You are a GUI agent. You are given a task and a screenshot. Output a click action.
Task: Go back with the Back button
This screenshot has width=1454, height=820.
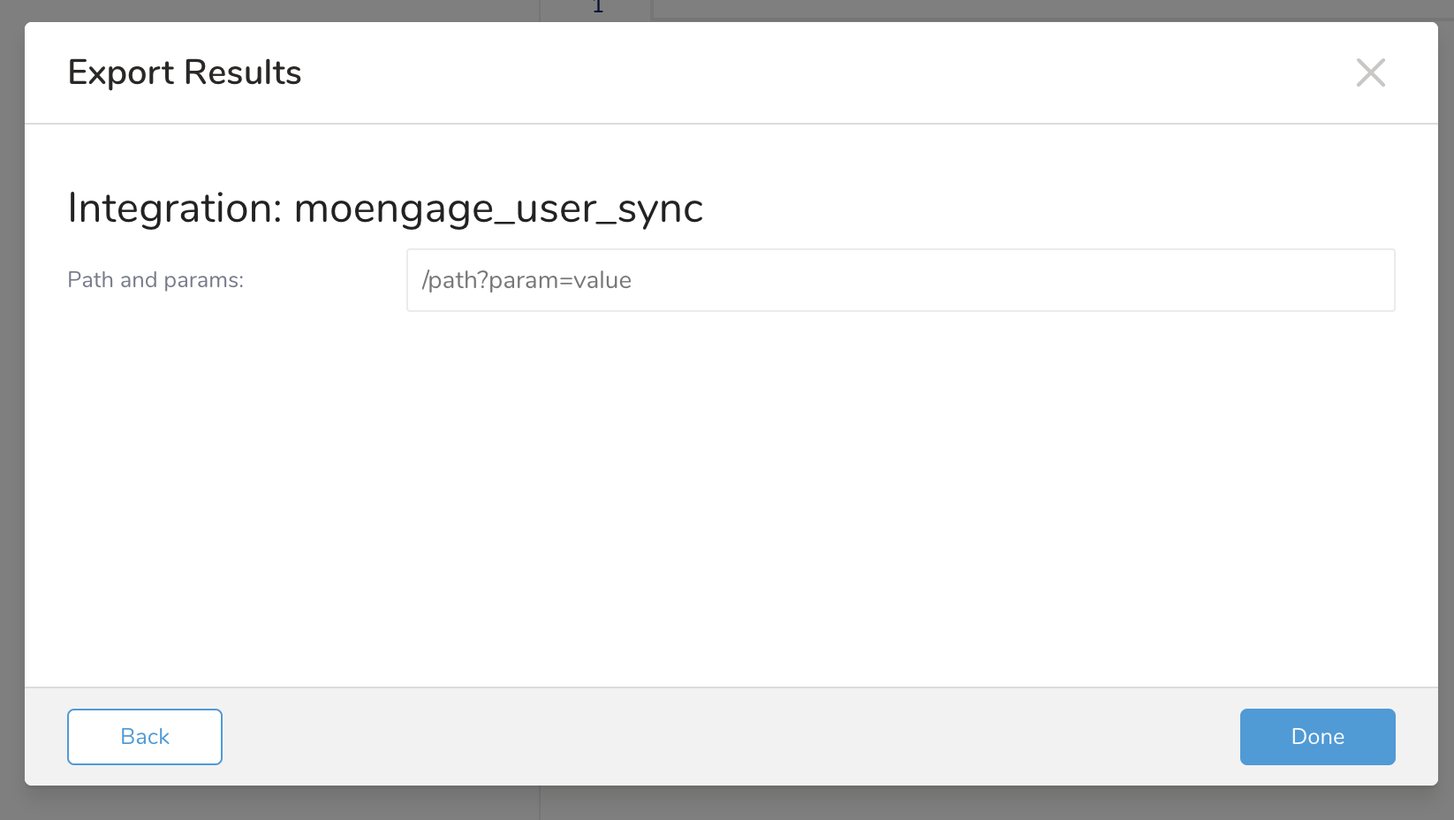tap(145, 736)
